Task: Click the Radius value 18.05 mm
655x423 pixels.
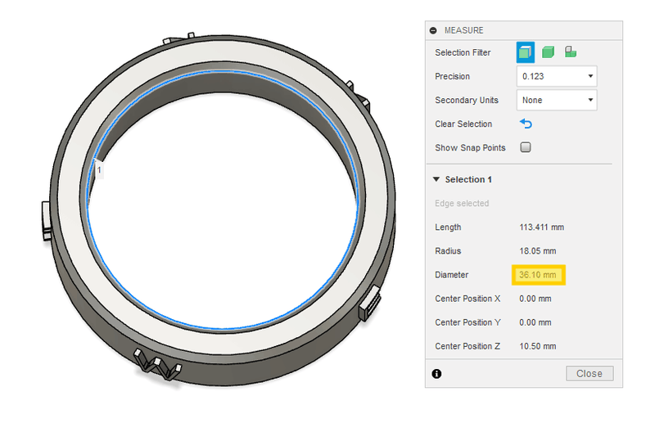Action: pyautogui.click(x=538, y=251)
